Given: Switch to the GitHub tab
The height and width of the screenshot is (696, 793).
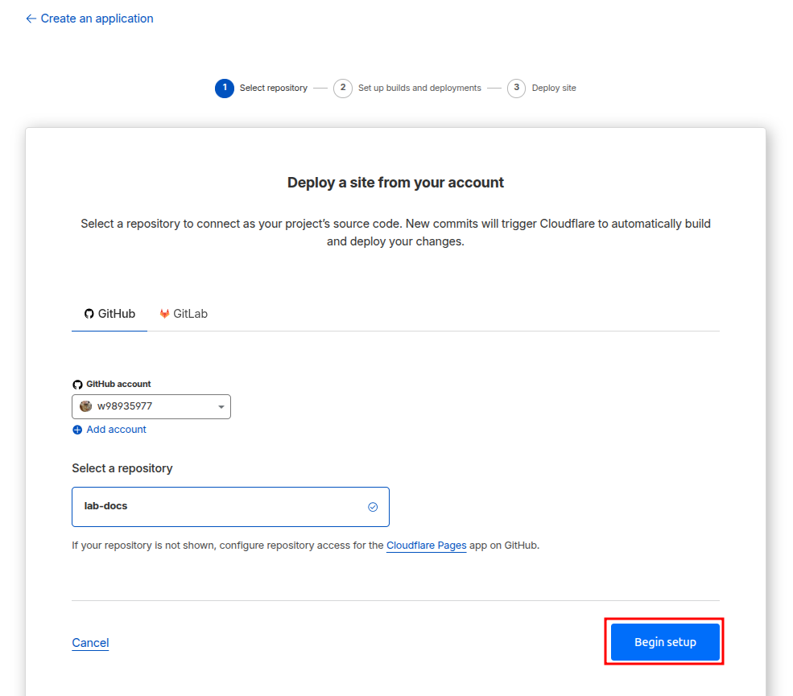Looking at the screenshot, I should 109,313.
